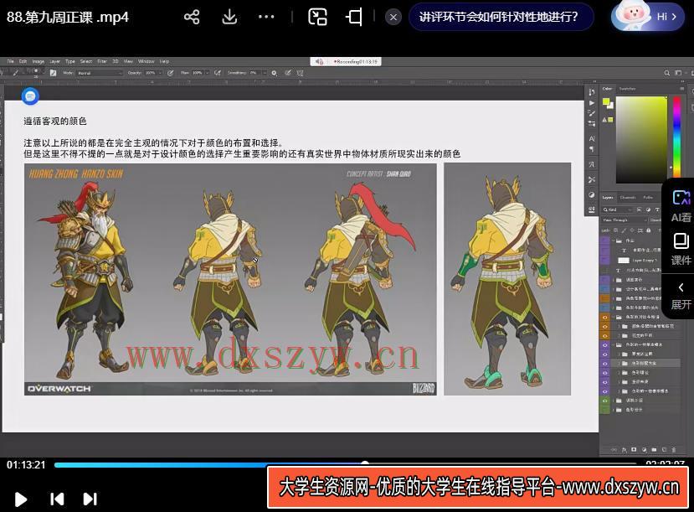
Task: Toggle the brush settings panel icon in options bar
Action: coord(53,73)
